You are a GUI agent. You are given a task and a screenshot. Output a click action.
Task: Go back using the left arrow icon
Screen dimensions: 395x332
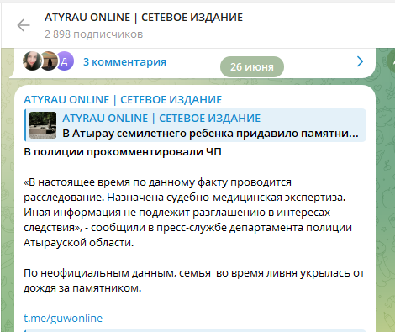[24, 25]
